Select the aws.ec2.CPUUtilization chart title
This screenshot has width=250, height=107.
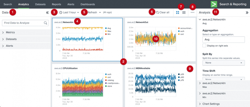pos(66,68)
